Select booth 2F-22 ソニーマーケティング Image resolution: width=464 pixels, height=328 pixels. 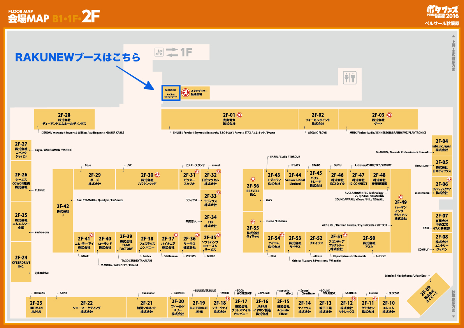click(x=87, y=307)
